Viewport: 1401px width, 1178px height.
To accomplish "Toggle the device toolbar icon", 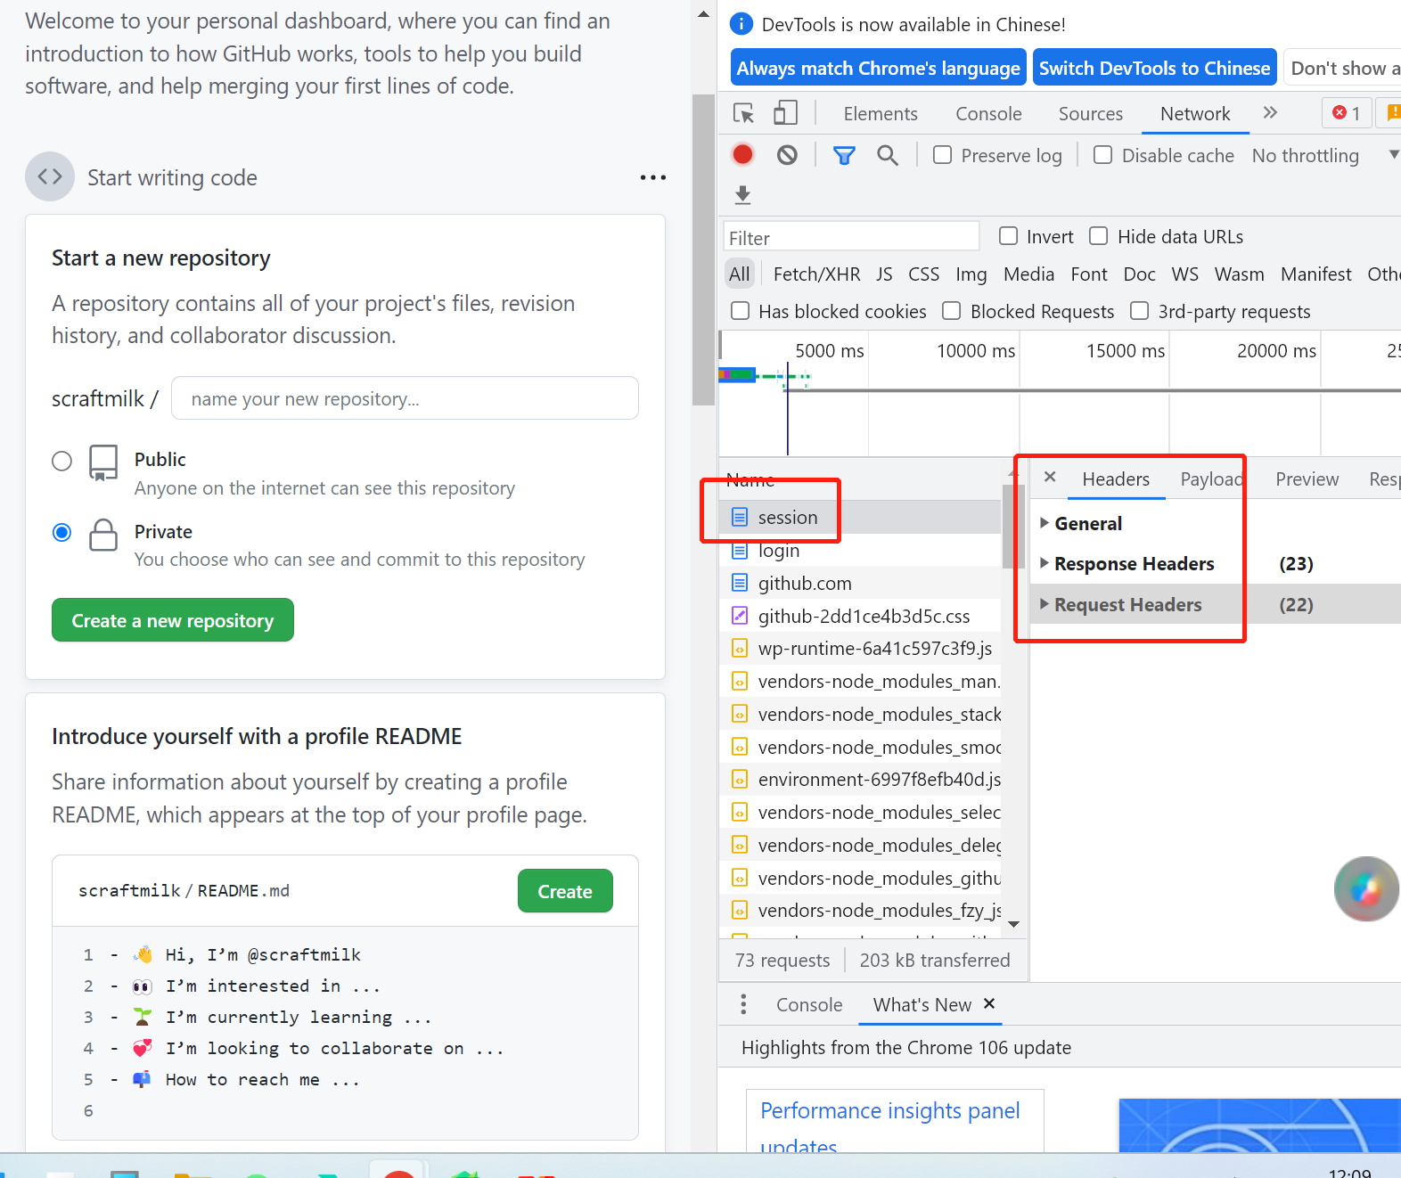I will (x=785, y=112).
